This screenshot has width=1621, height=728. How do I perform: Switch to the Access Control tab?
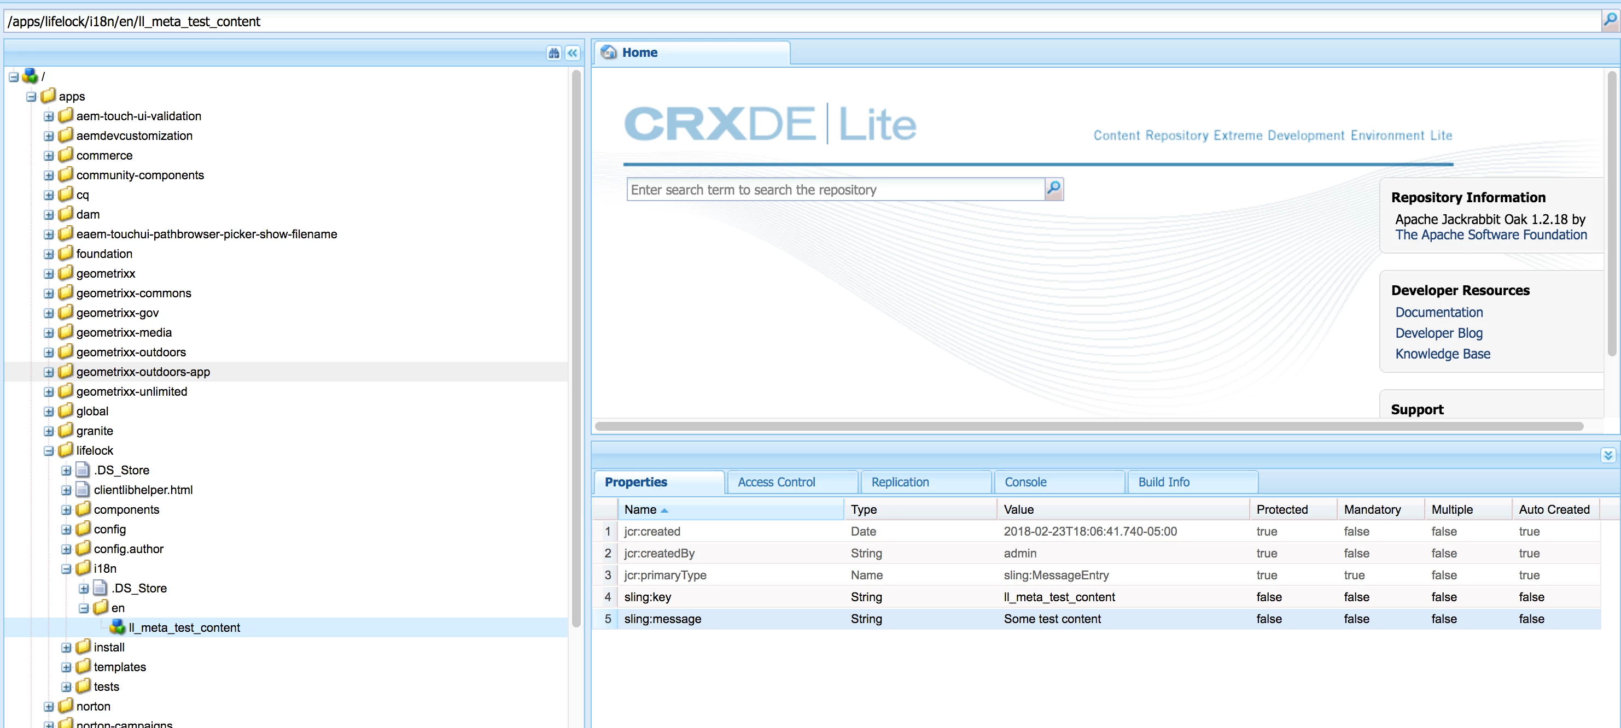tap(776, 482)
